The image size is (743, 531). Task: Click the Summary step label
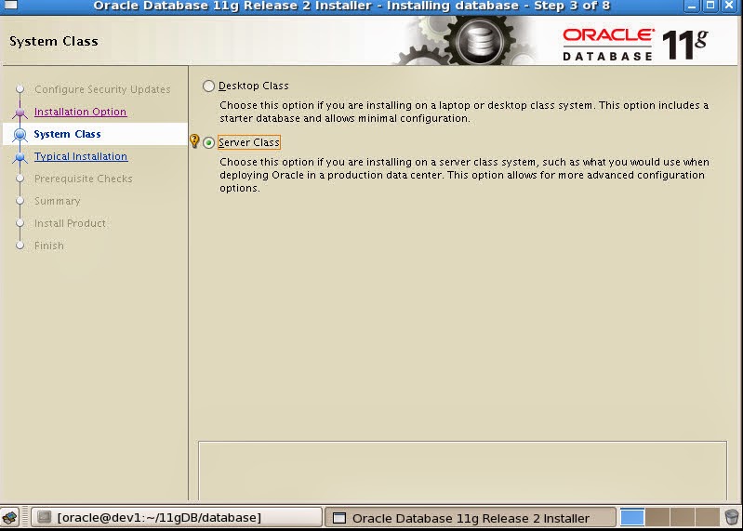(x=58, y=201)
